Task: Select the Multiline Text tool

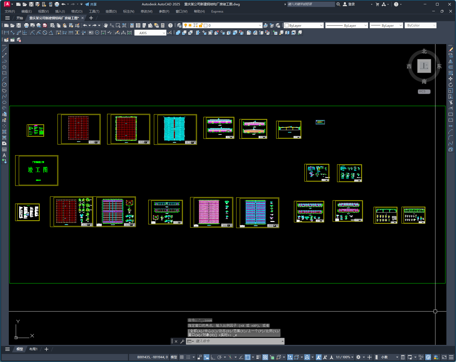Action: 4,155
